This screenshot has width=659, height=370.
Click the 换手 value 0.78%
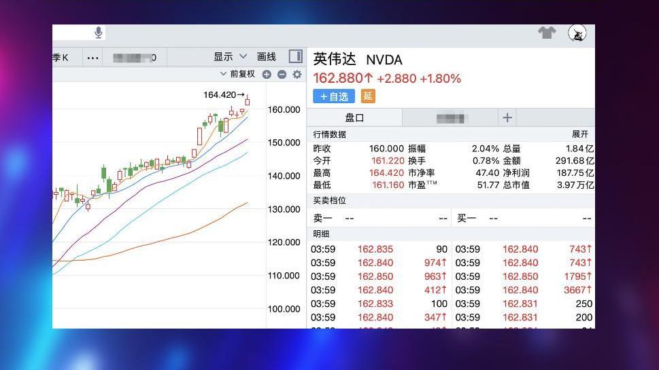(x=486, y=161)
